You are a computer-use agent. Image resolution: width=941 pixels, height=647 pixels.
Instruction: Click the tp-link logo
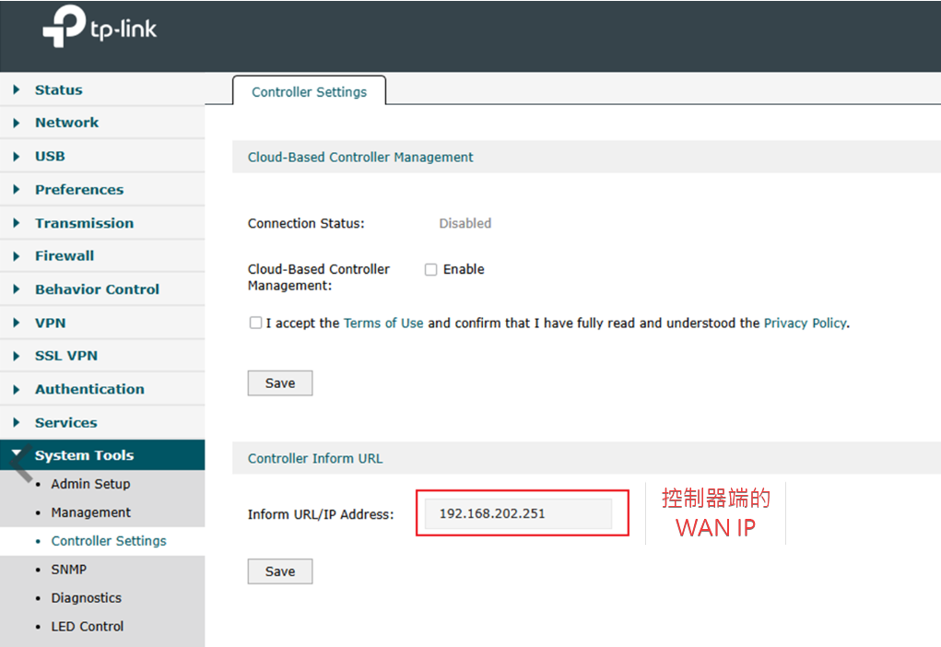[100, 30]
